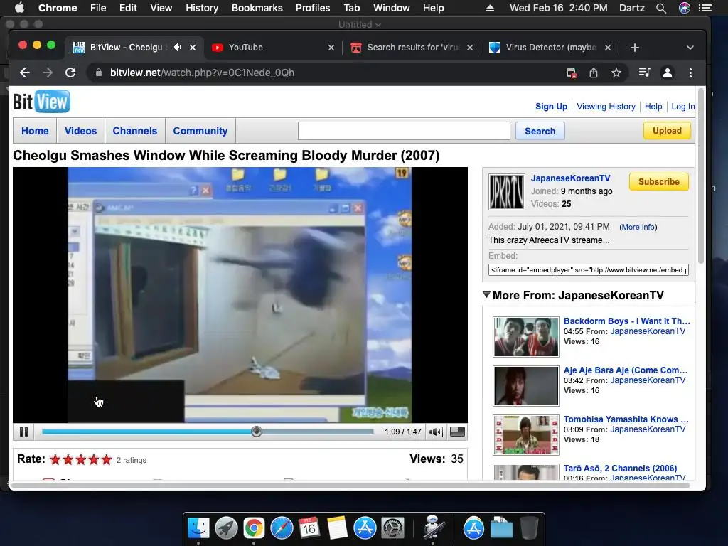Open the JapaneseKoreanTV channel name link
Screen dimensions: 728x546
pos(571,178)
